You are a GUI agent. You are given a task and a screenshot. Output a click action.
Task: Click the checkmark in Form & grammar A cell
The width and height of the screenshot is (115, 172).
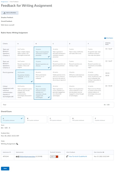(x=32, y=81)
